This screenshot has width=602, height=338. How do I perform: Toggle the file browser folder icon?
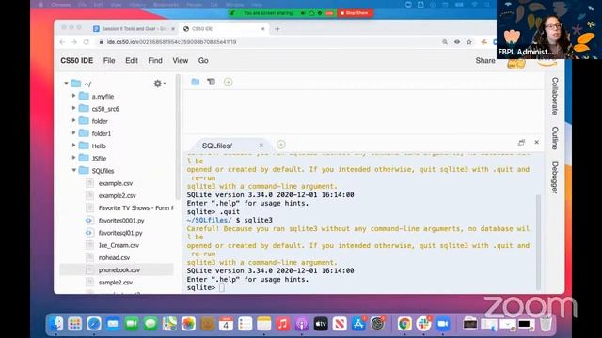coord(196,82)
